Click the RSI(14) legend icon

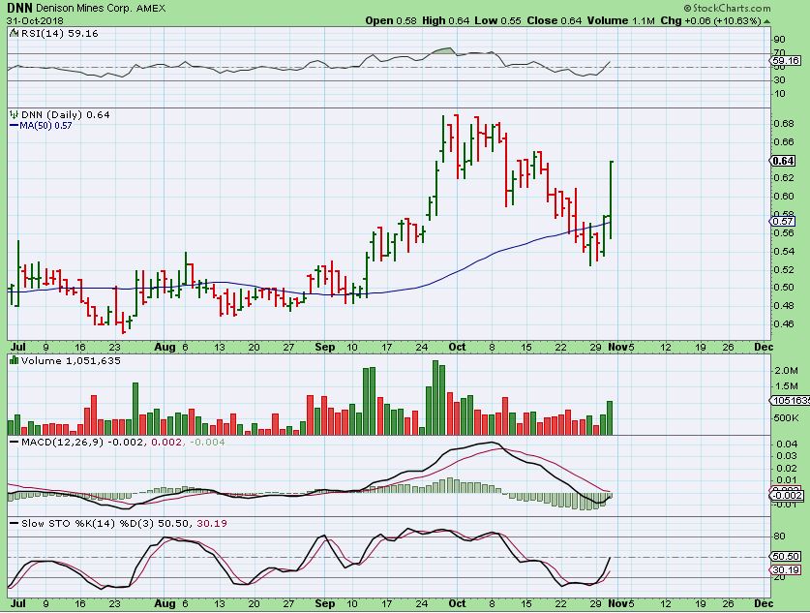click(x=14, y=33)
